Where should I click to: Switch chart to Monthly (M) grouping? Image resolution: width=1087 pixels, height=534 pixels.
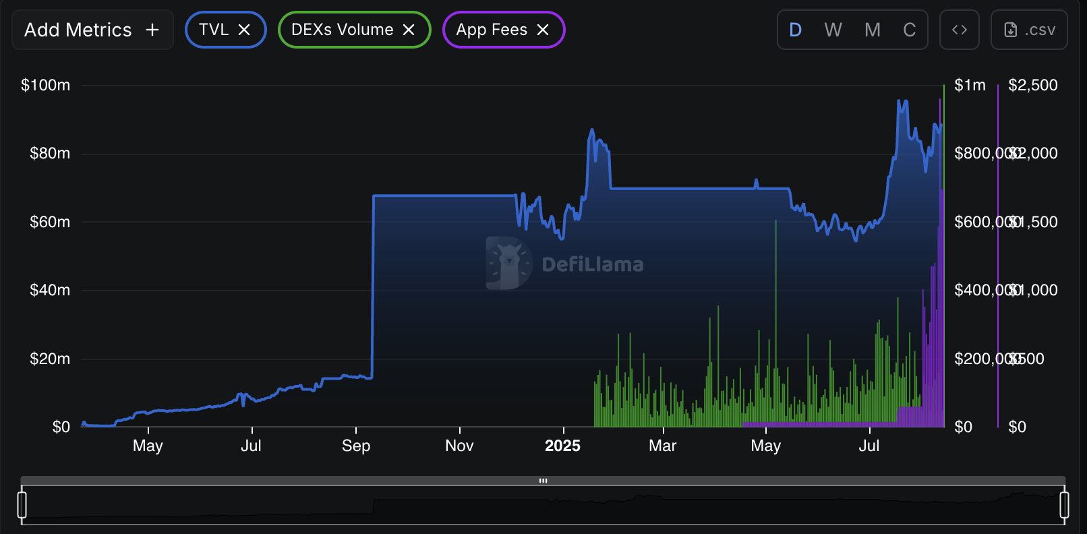(872, 30)
